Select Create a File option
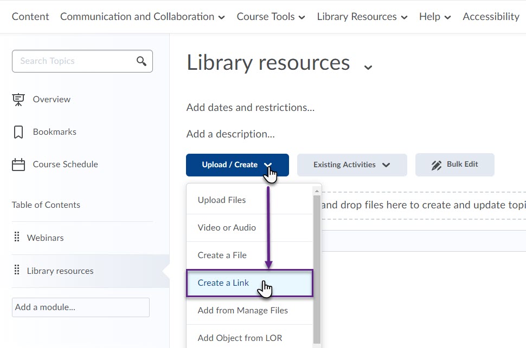This screenshot has height=348, width=526. coord(249,255)
